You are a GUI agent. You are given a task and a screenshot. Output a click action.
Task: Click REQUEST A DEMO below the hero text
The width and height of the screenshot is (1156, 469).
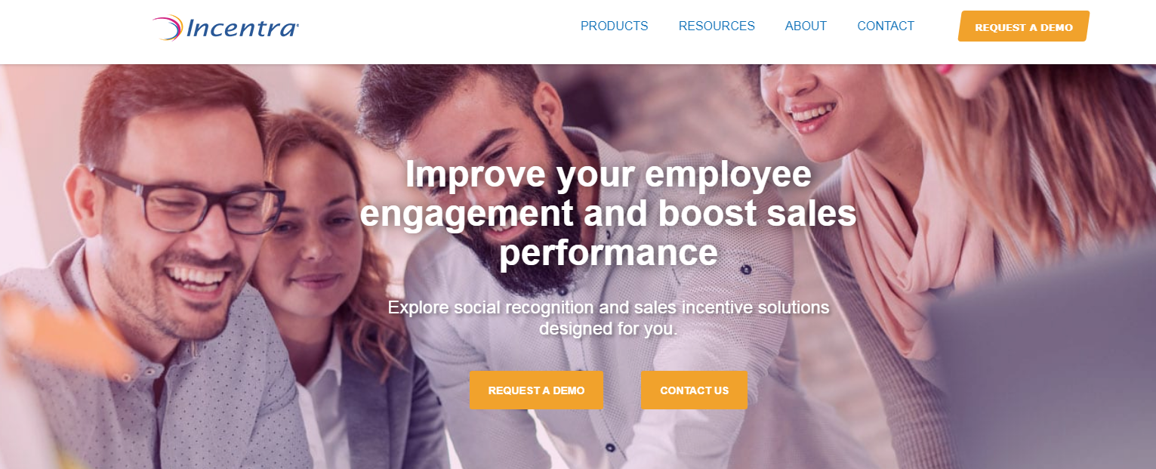[536, 390]
